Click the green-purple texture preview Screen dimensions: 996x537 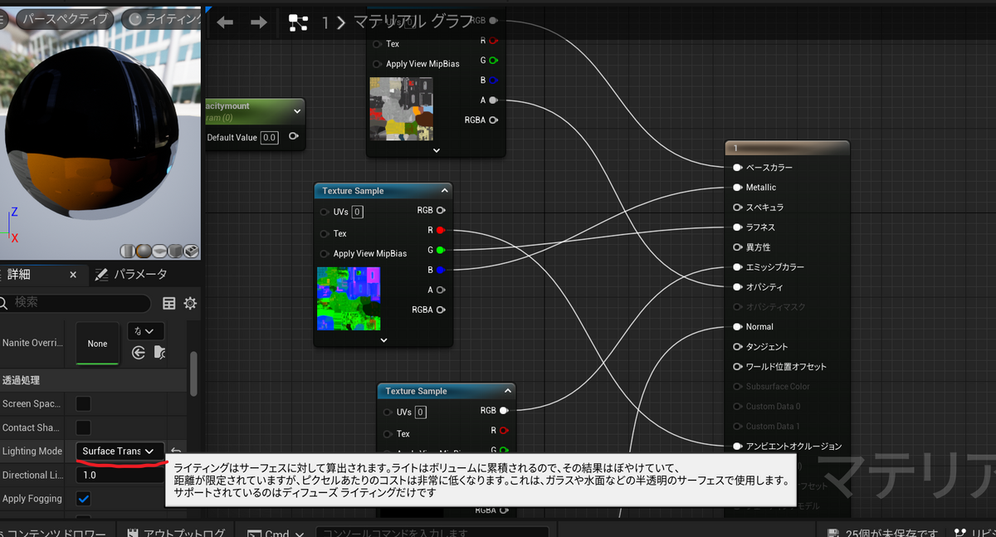(x=348, y=298)
